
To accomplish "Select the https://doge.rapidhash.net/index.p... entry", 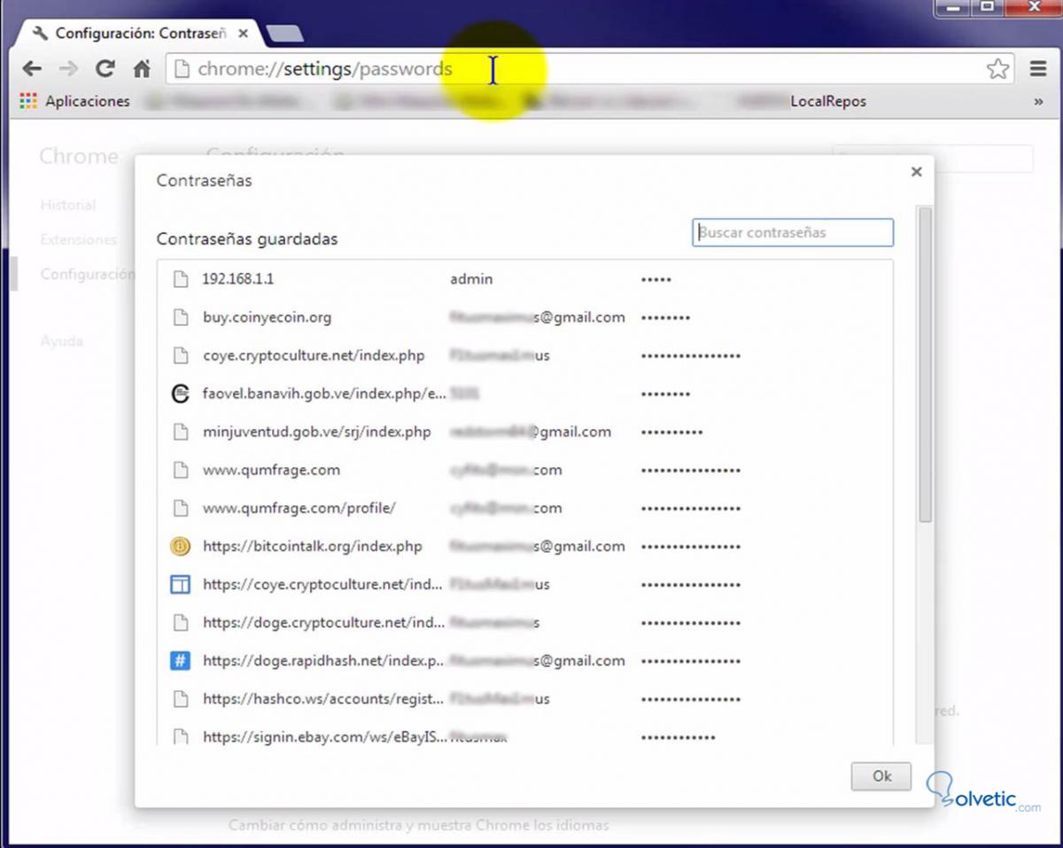I will [x=525, y=660].
